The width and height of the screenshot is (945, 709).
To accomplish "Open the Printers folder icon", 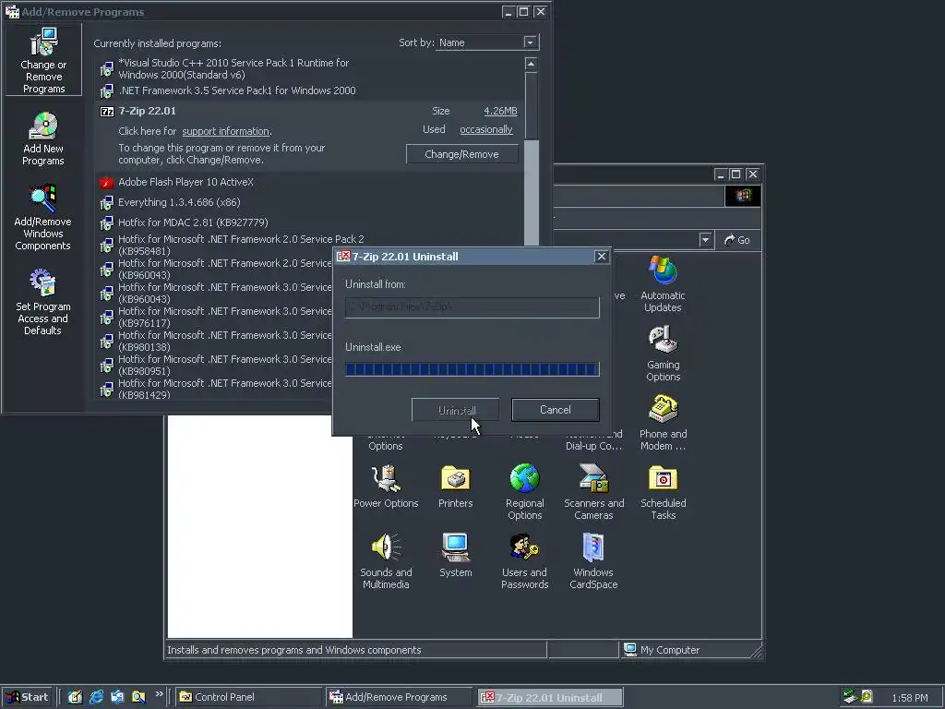I will [x=455, y=486].
